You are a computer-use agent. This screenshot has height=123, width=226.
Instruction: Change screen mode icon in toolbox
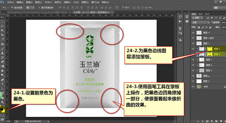2,119
